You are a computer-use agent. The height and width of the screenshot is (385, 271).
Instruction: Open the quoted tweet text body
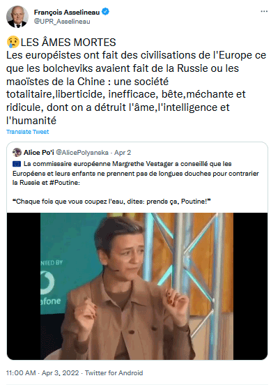[x=136, y=183]
